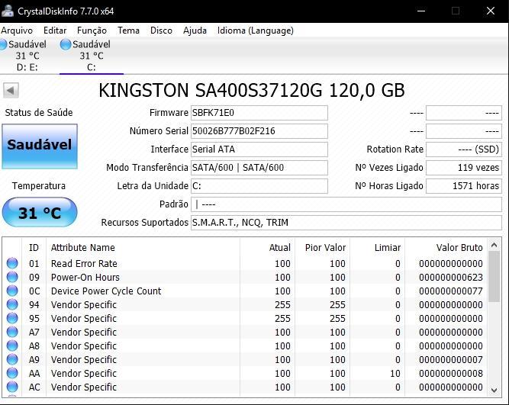Click the ID column header

click(x=34, y=248)
